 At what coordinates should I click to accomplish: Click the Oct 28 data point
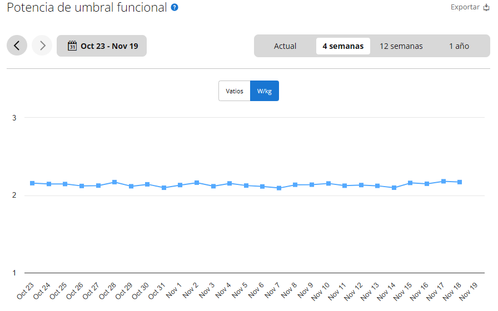tap(114, 182)
